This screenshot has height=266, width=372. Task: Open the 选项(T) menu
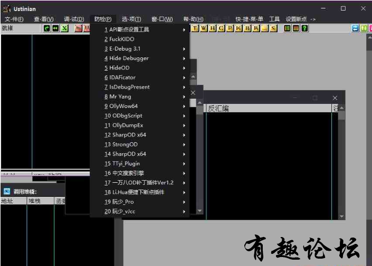131,19
